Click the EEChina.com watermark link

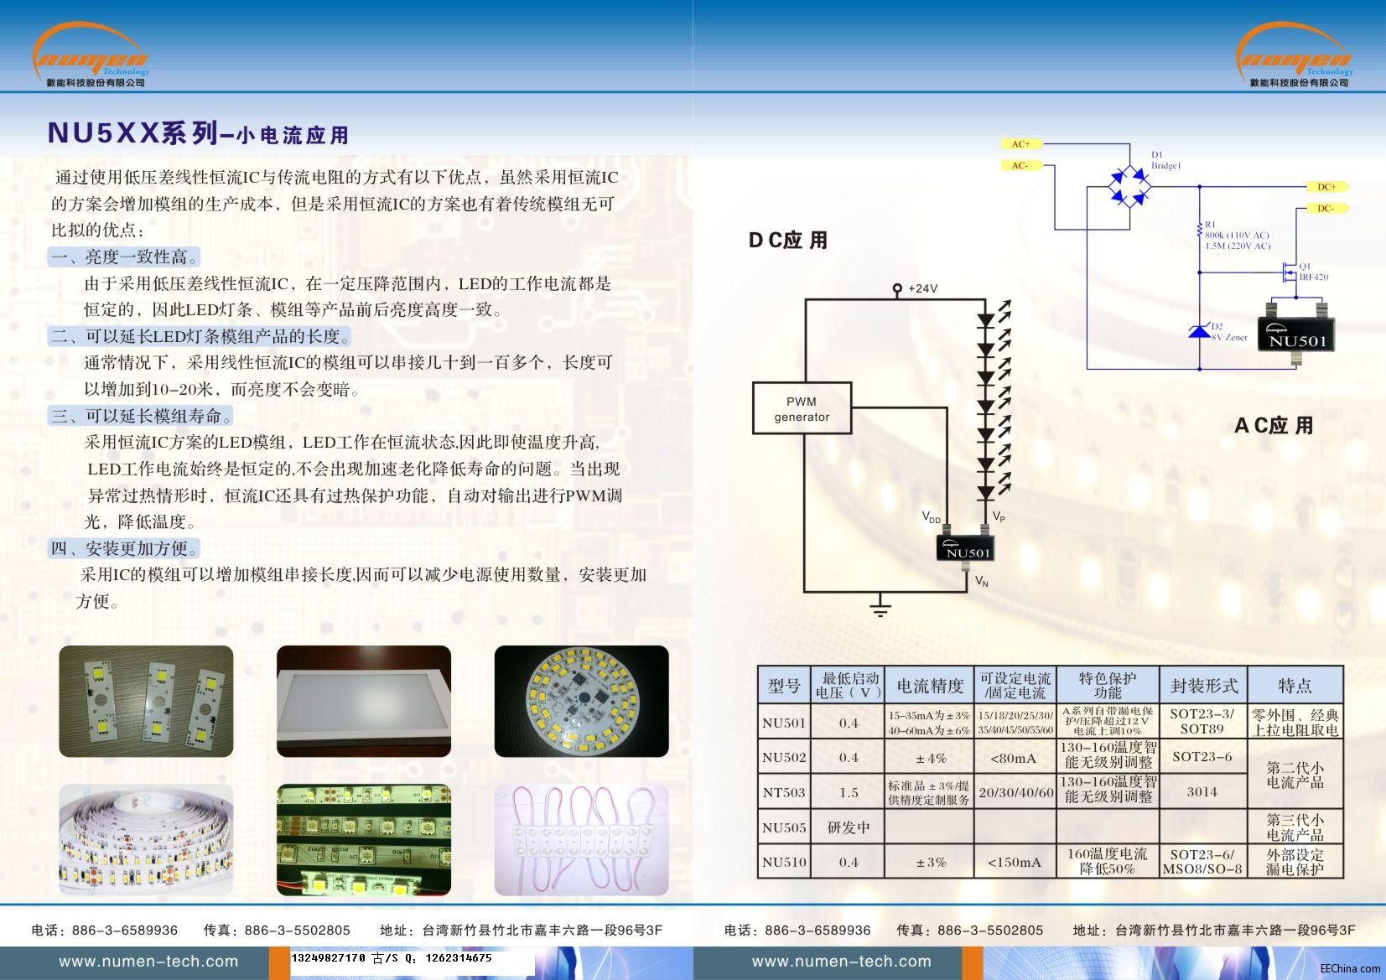[x=1349, y=968]
